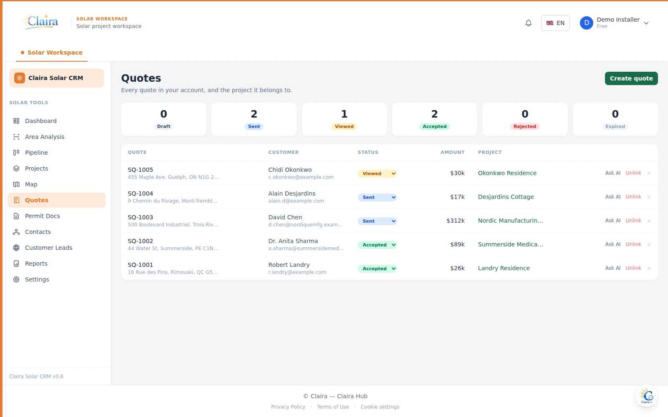Remove quote SQ-1003 with the x icon
Image resolution: width=668 pixels, height=417 pixels.
pyautogui.click(x=649, y=221)
